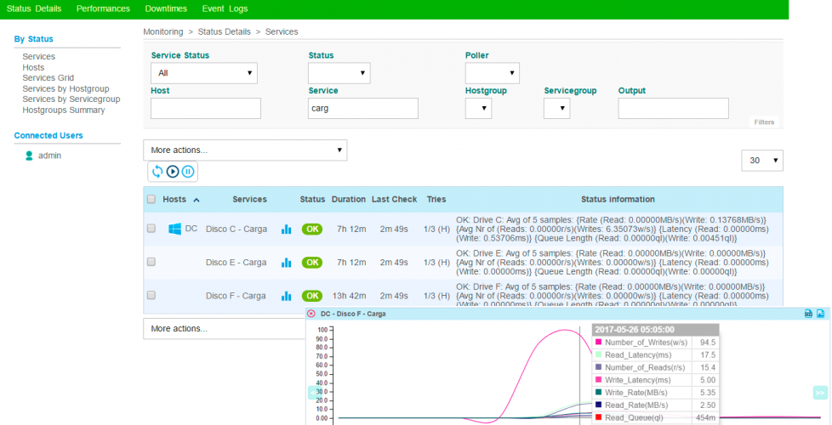The image size is (832, 425).
Task: Open the Service Status dropdown set to All
Action: coord(204,73)
